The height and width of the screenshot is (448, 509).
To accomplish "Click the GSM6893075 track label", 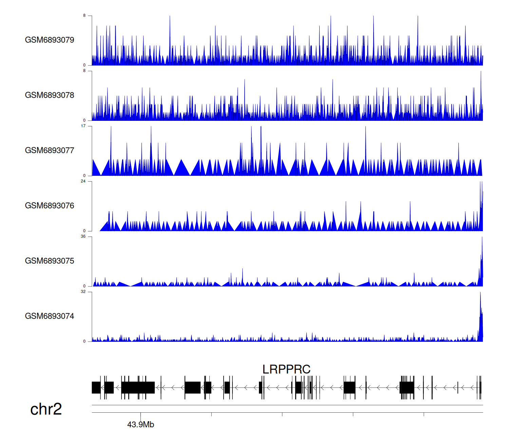I will tap(50, 261).
